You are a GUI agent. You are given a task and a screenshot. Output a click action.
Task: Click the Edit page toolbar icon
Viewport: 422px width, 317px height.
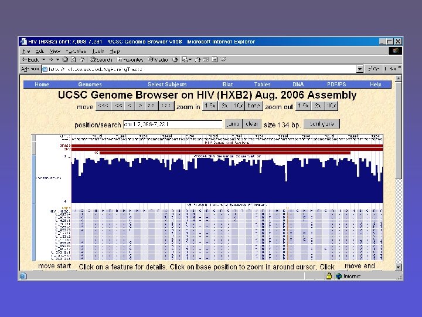tap(206, 59)
